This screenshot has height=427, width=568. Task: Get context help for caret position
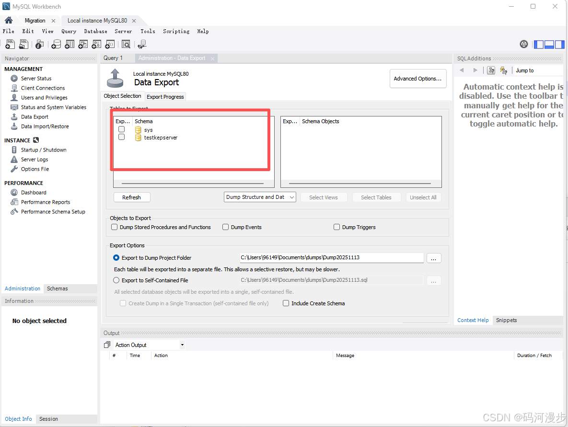491,70
